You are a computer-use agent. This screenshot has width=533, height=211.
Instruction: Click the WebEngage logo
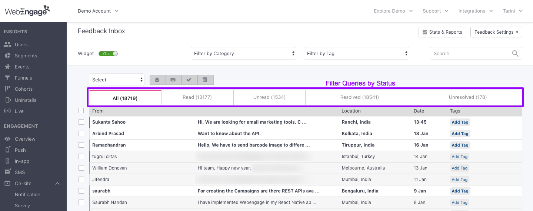[x=27, y=11]
